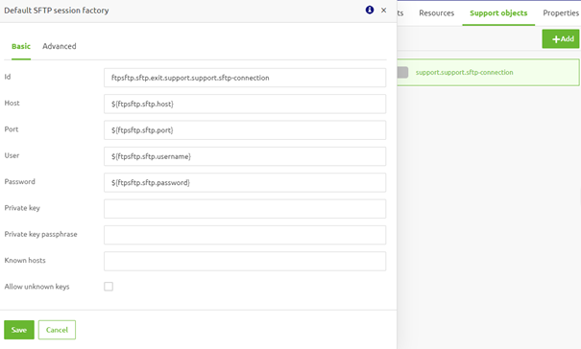
Task: Focus the Host input field
Action: (x=245, y=104)
